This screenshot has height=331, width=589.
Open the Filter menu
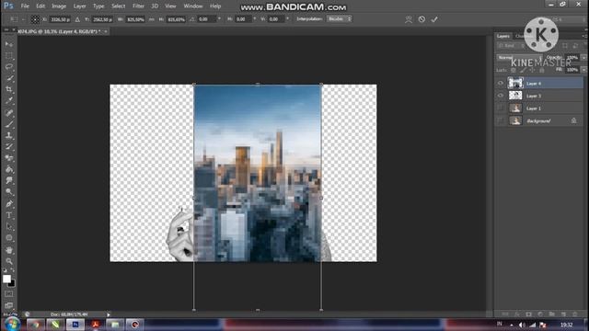click(138, 6)
